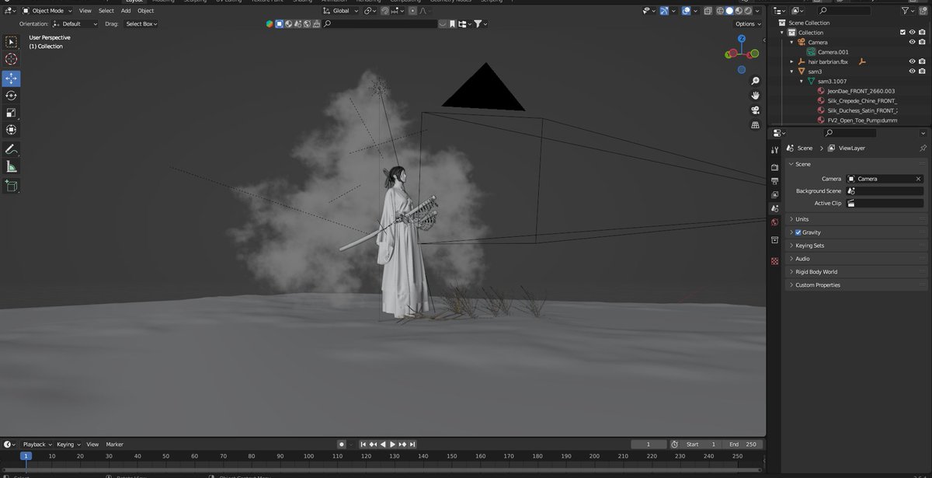Hide hair barbrian.fbx with its eye icon
This screenshot has height=478, width=932.
tap(913, 61)
